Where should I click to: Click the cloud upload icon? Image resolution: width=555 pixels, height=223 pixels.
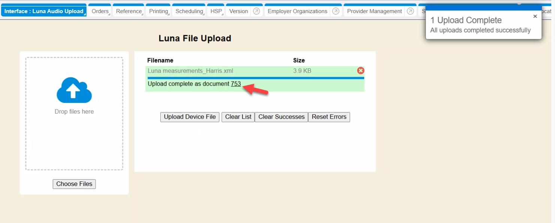click(74, 90)
